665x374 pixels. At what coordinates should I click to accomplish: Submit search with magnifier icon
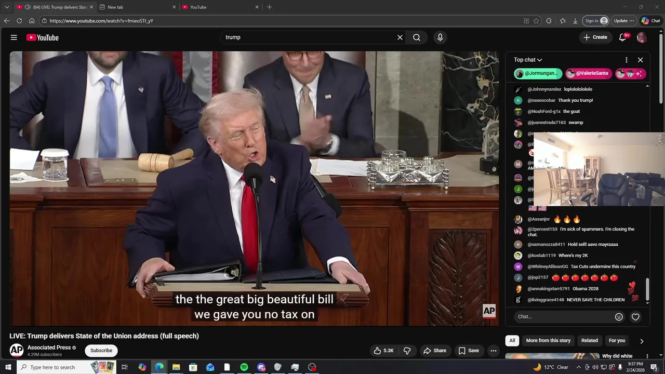click(417, 37)
